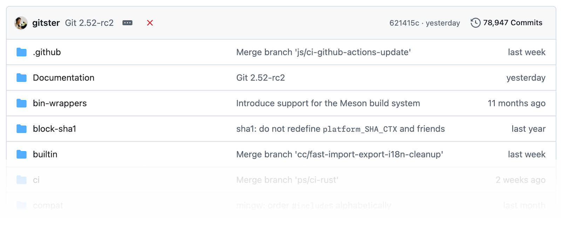Click the commit history clock icon
This screenshot has height=248, width=561.
[475, 22]
